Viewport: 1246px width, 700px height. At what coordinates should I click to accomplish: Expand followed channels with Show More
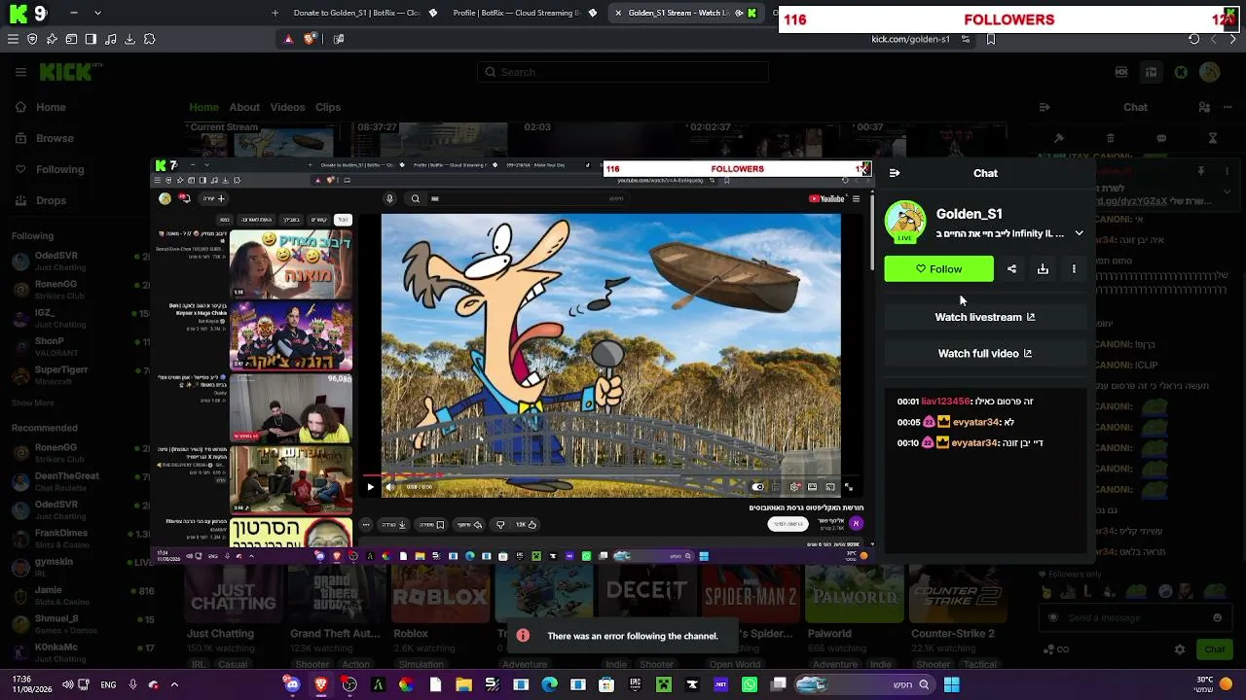(33, 402)
